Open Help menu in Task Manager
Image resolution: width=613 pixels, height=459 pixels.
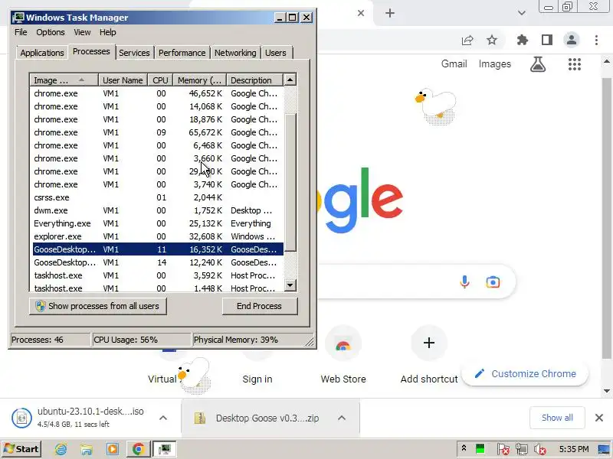click(107, 32)
